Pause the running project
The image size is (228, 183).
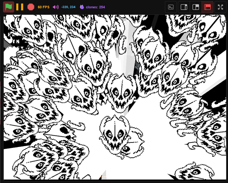click(20, 7)
